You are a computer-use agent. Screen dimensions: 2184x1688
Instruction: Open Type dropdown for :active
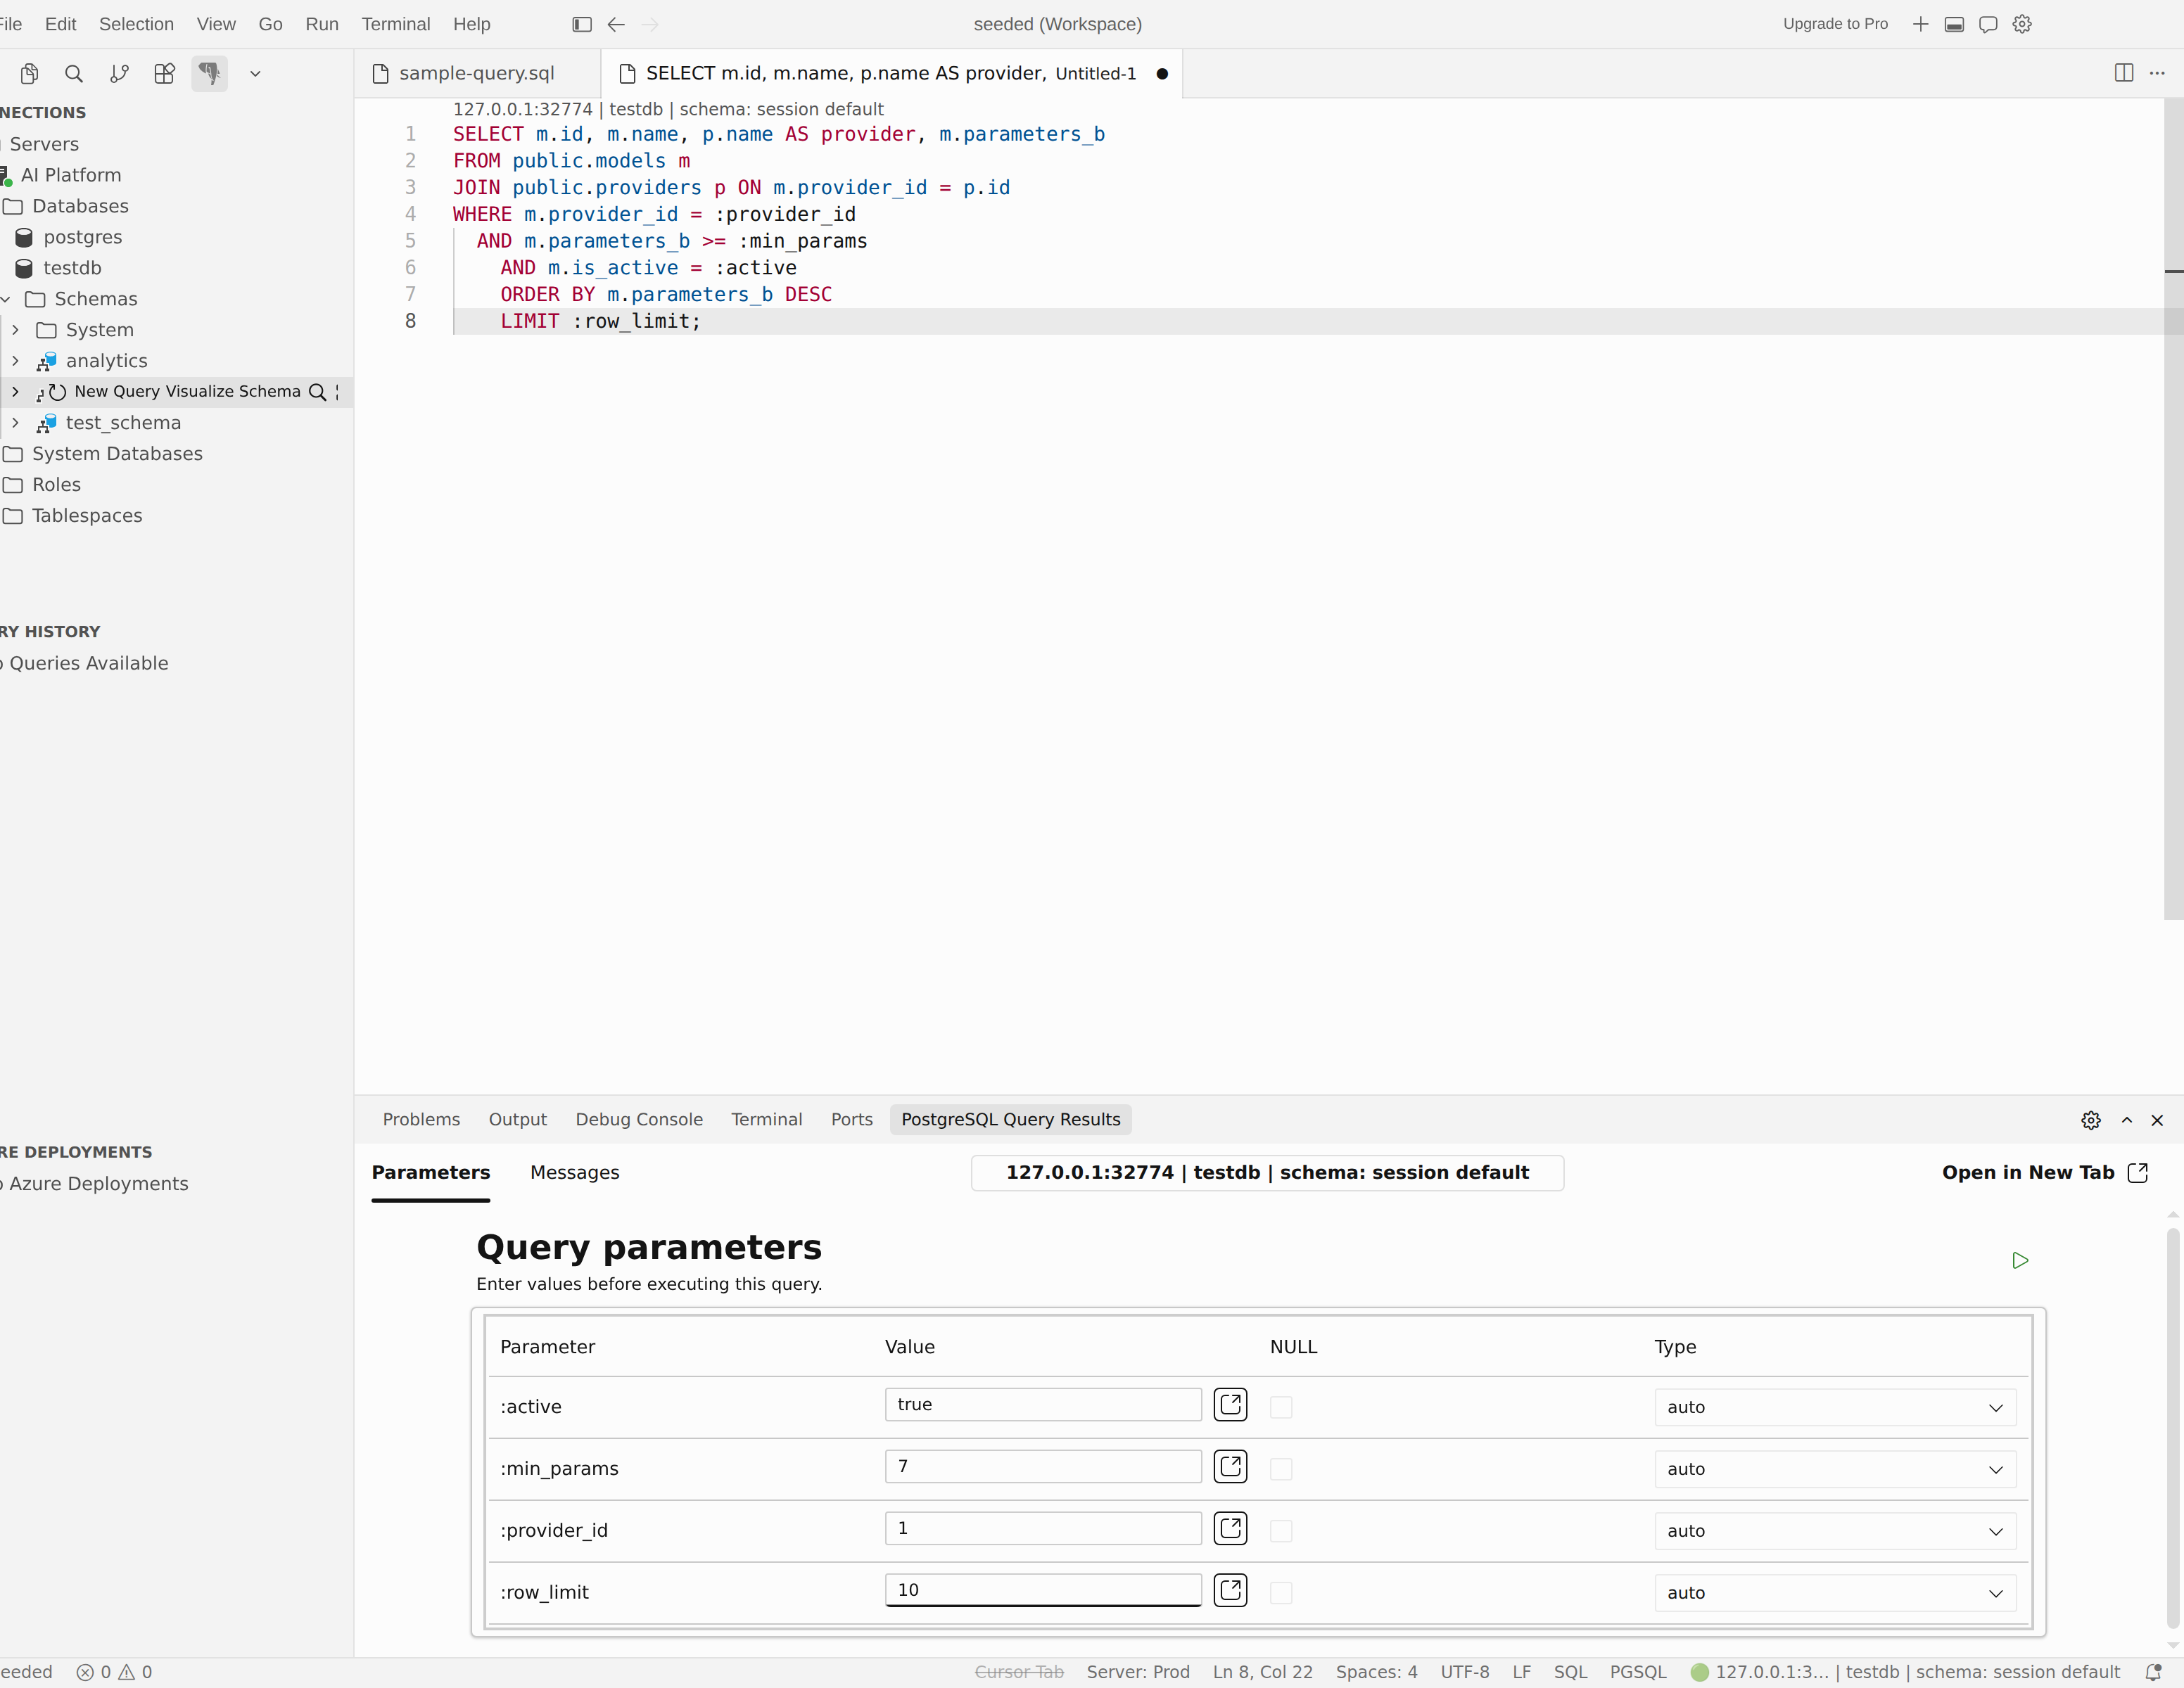click(x=1835, y=1407)
